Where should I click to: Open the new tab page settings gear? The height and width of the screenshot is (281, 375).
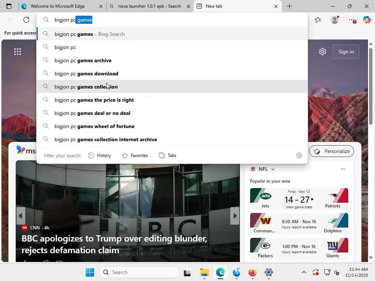click(x=323, y=52)
